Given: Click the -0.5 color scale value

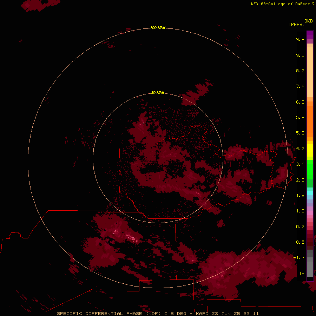Looking at the screenshot, I should [299, 242].
